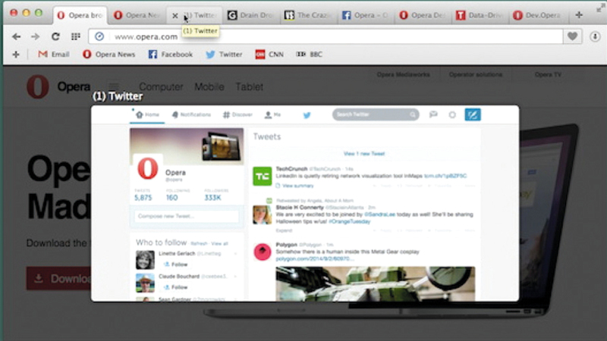Open the Tablet menu on Opera page
The height and width of the screenshot is (341, 607).
(x=250, y=87)
